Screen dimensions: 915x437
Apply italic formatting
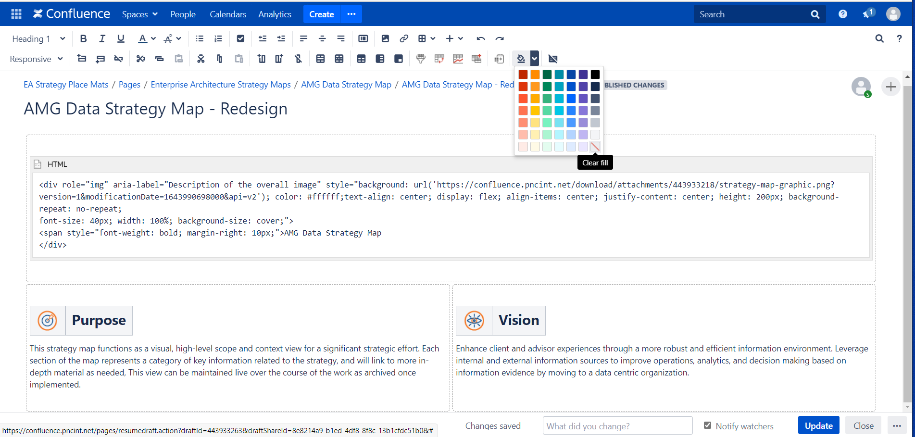(x=102, y=38)
